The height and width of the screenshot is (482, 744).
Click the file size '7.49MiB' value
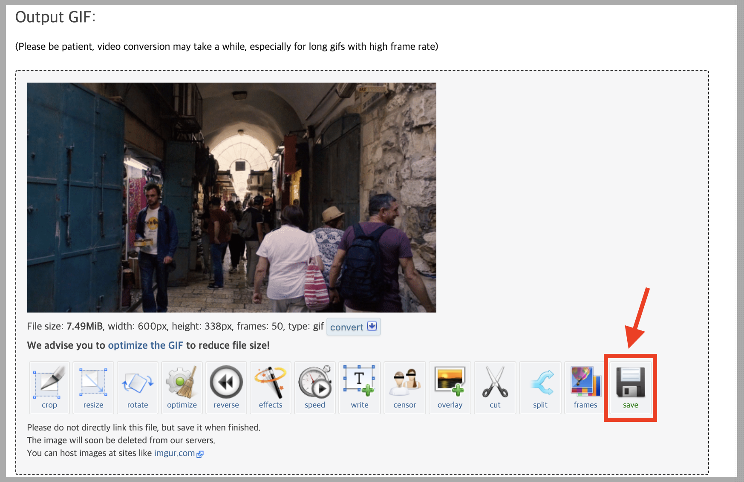coord(84,326)
